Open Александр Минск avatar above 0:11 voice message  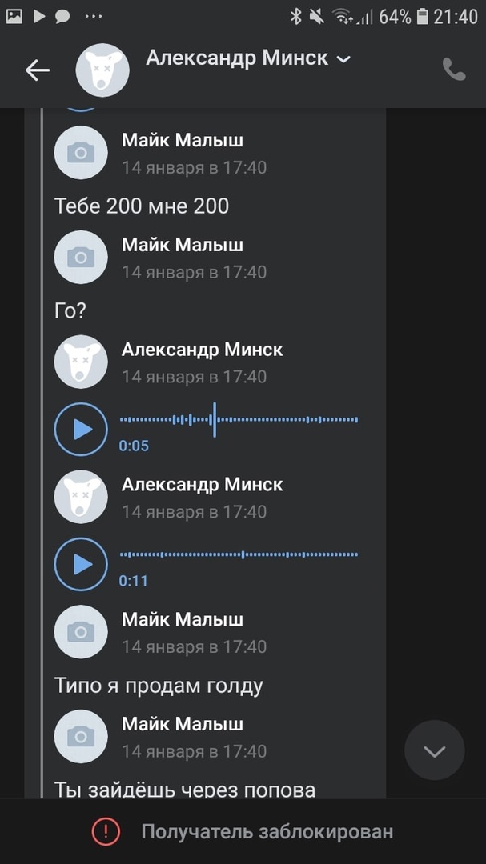pyautogui.click(x=81, y=497)
